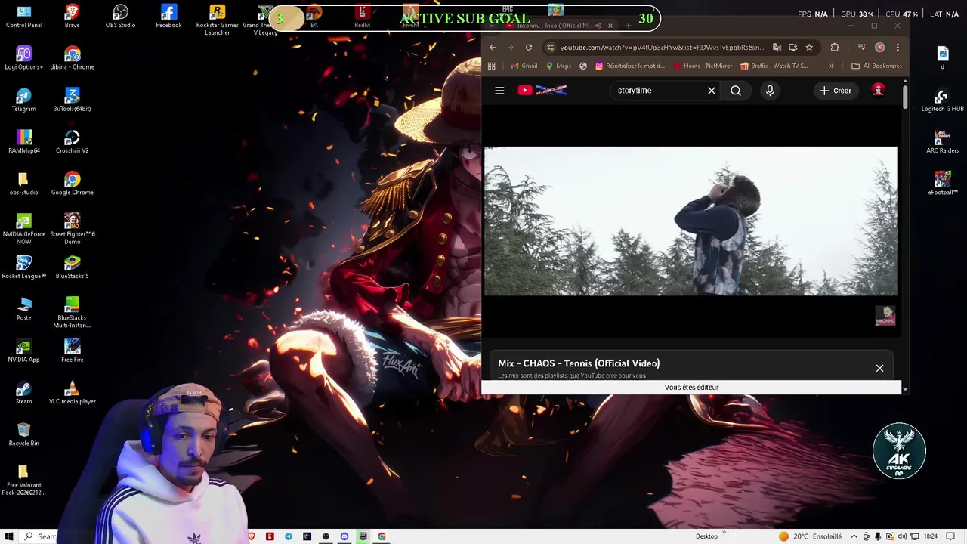Click the address bar URL

pos(662,47)
